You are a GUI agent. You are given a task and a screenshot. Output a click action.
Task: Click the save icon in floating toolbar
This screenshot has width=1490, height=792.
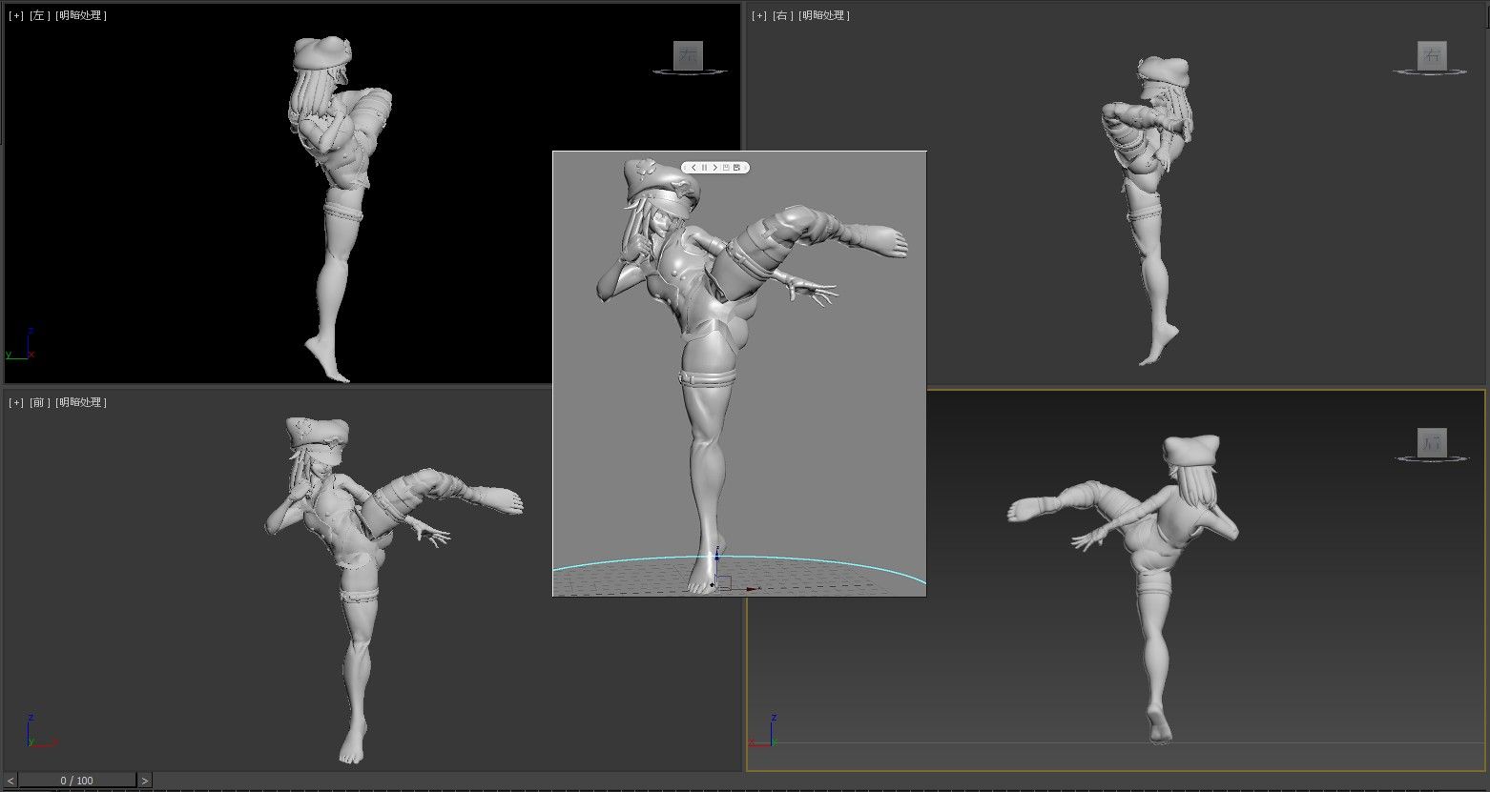coord(726,168)
